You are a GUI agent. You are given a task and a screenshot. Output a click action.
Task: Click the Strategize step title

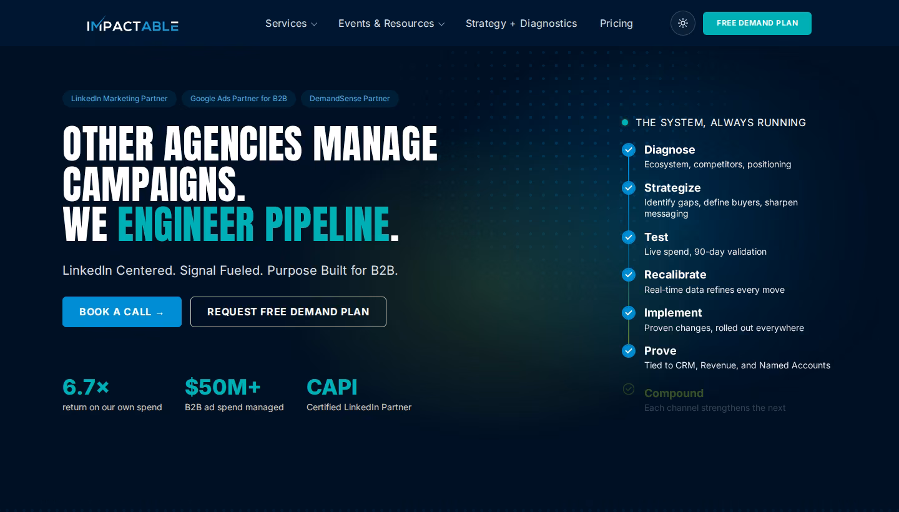(672, 188)
